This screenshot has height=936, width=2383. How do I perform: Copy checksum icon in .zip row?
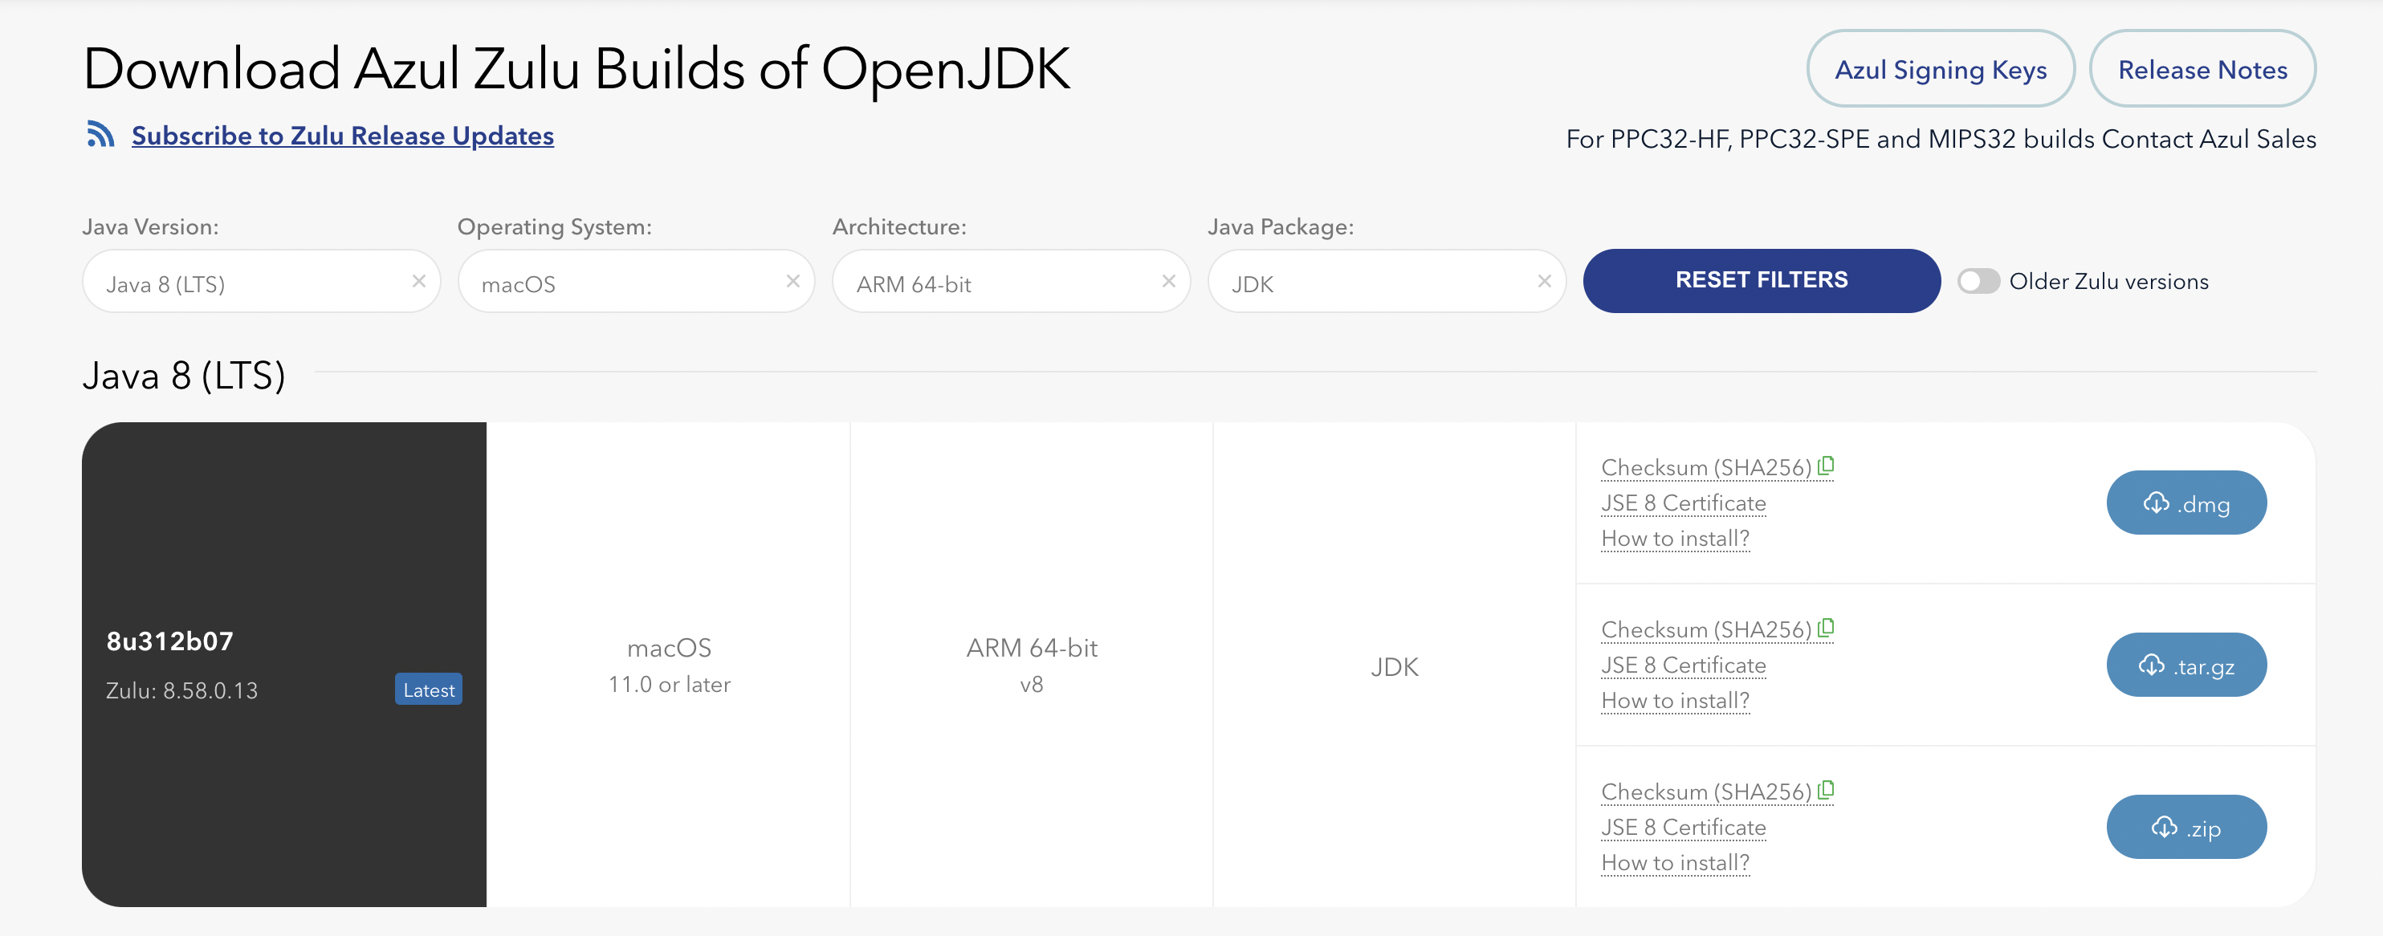coord(1826,790)
